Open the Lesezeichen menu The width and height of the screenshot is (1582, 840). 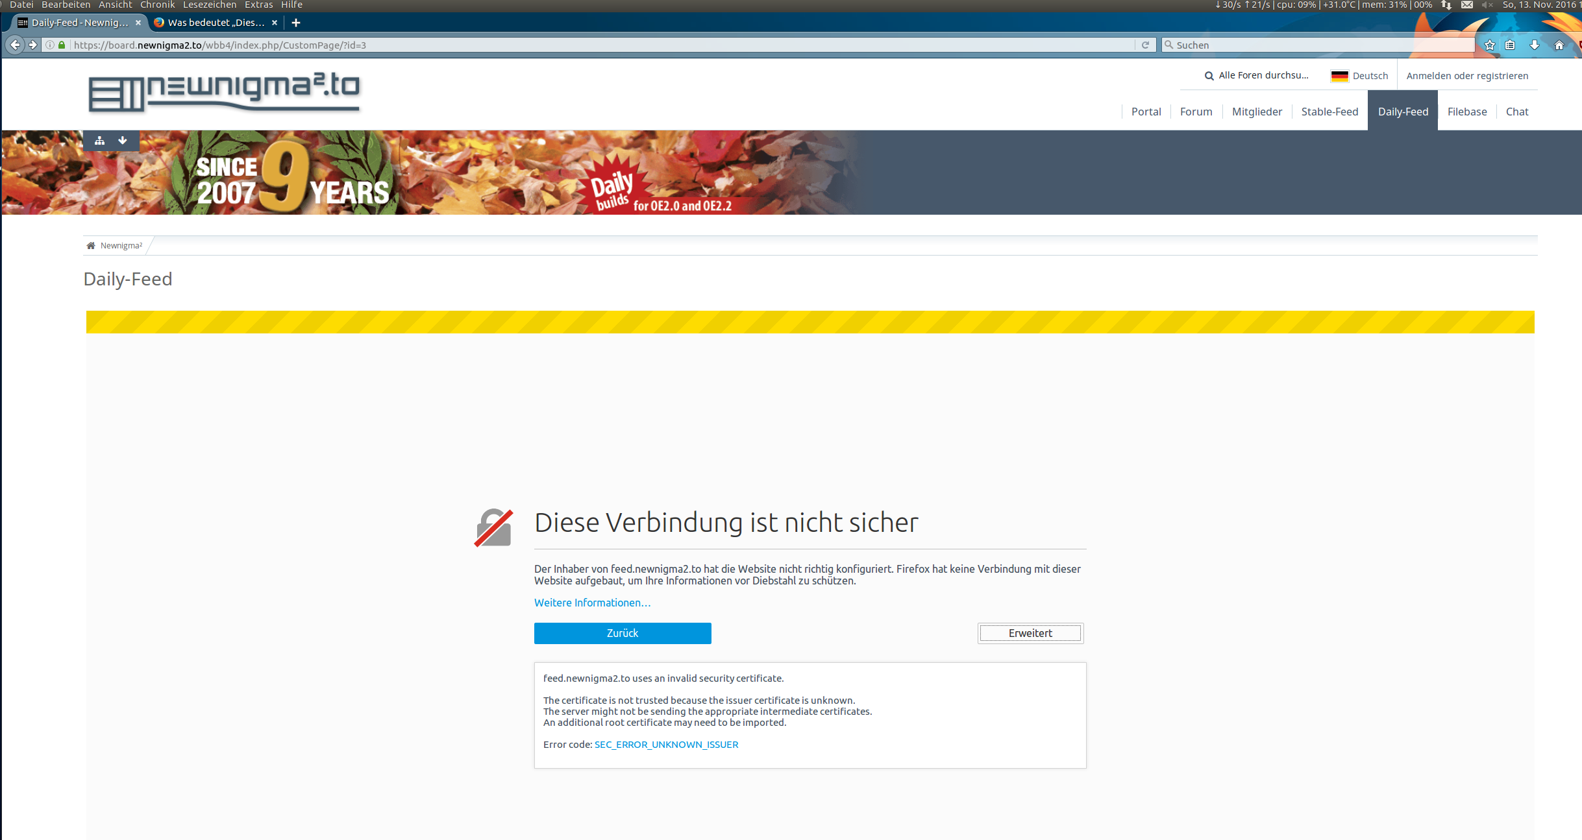point(209,5)
